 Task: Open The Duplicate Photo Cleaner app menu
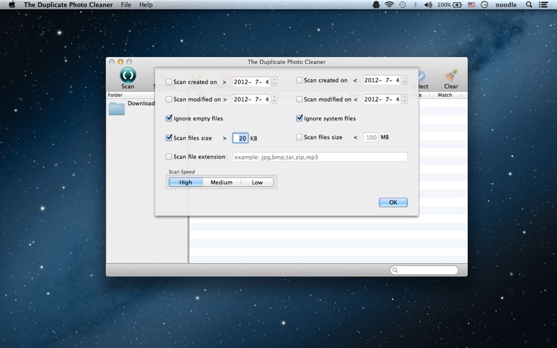click(x=68, y=5)
